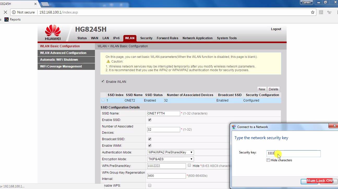The width and height of the screenshot is (338, 189).
Task: Toggle the Enable WPS checkbox
Action: pyautogui.click(x=150, y=185)
